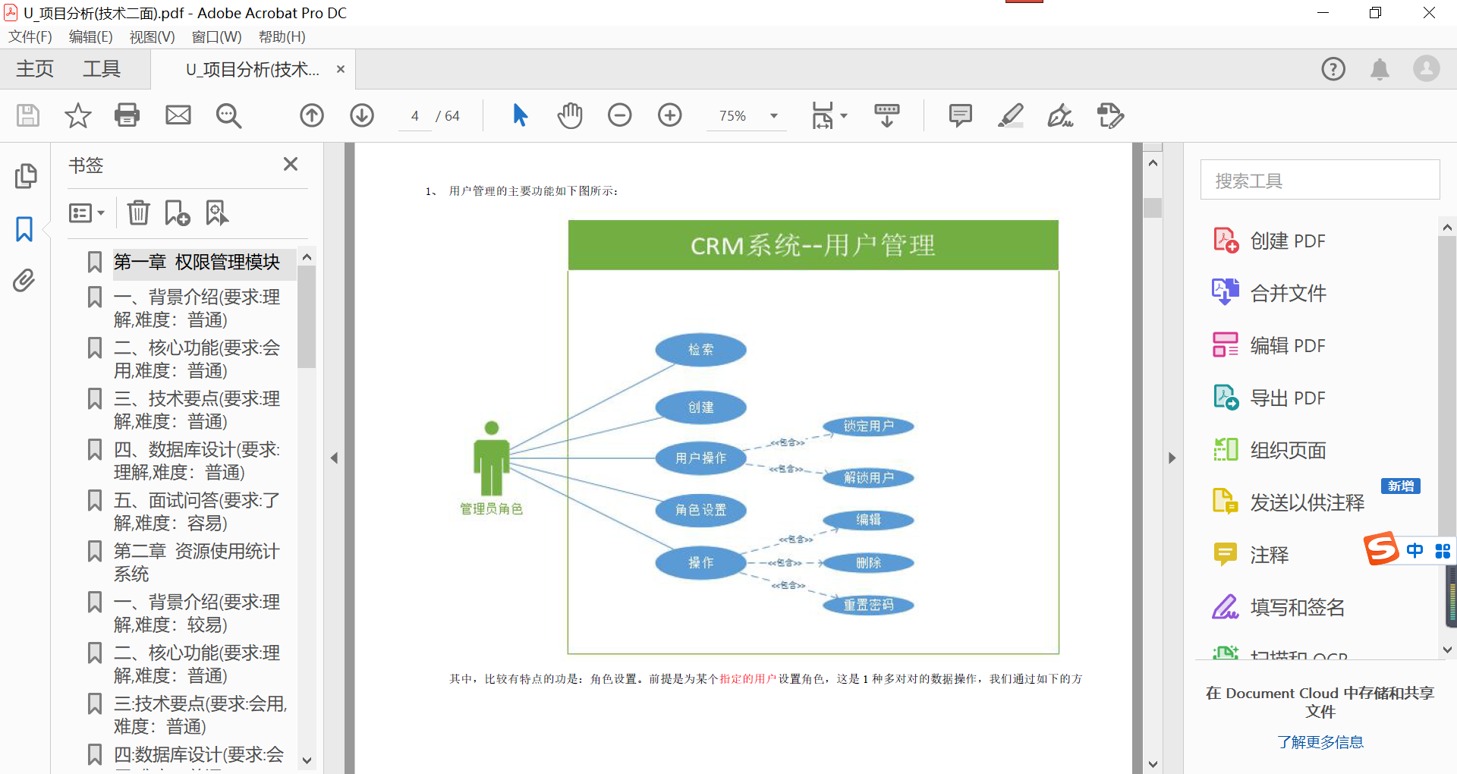The height and width of the screenshot is (774, 1457).
Task: Send the PDF by email
Action: 178,115
